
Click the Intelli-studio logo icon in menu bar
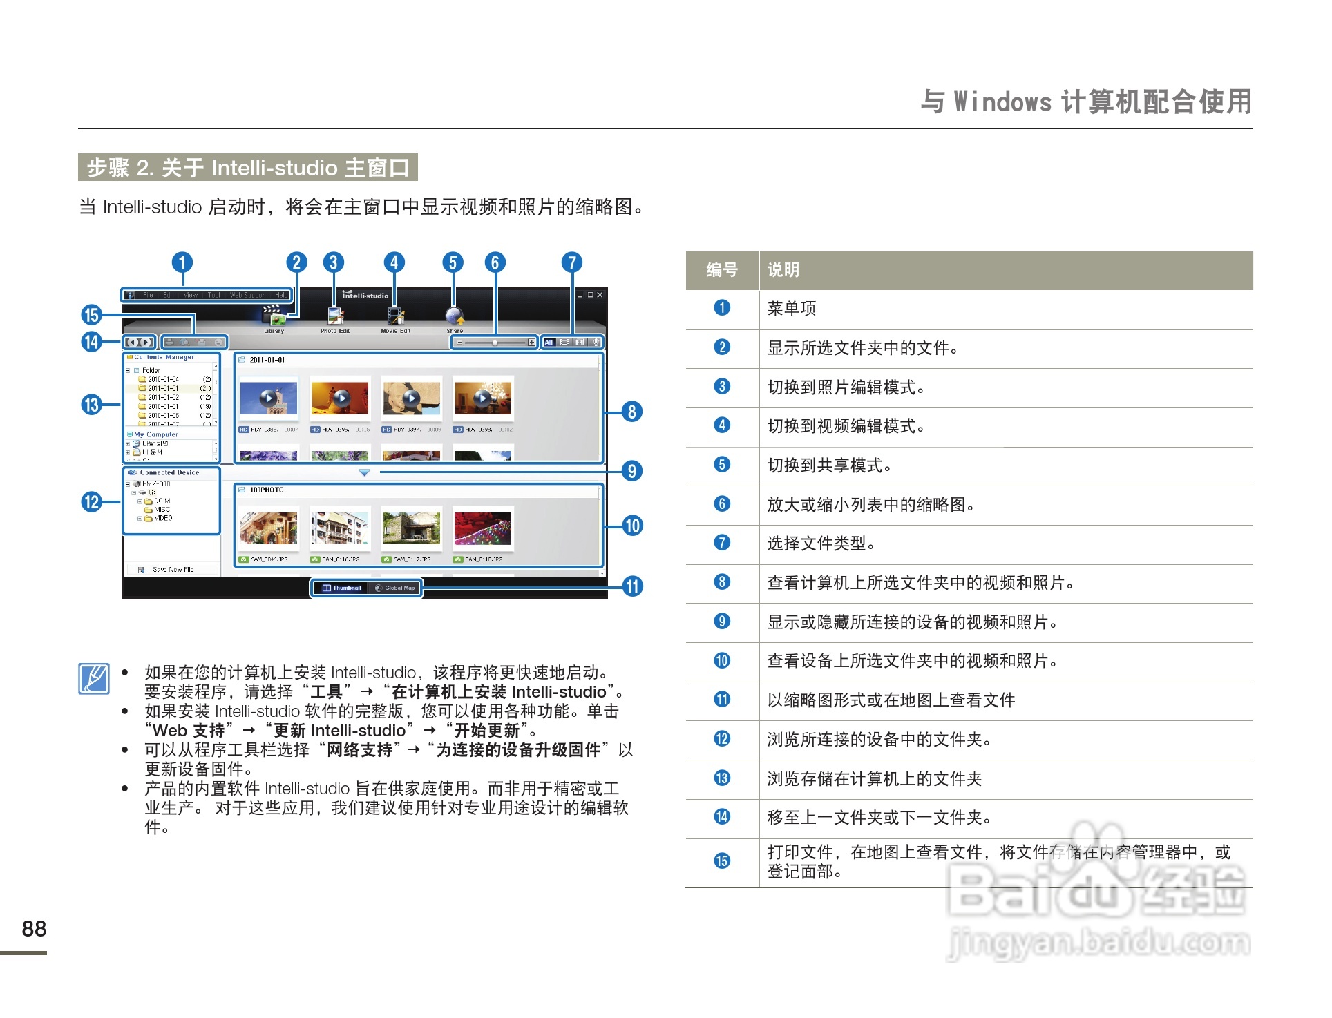coord(130,295)
